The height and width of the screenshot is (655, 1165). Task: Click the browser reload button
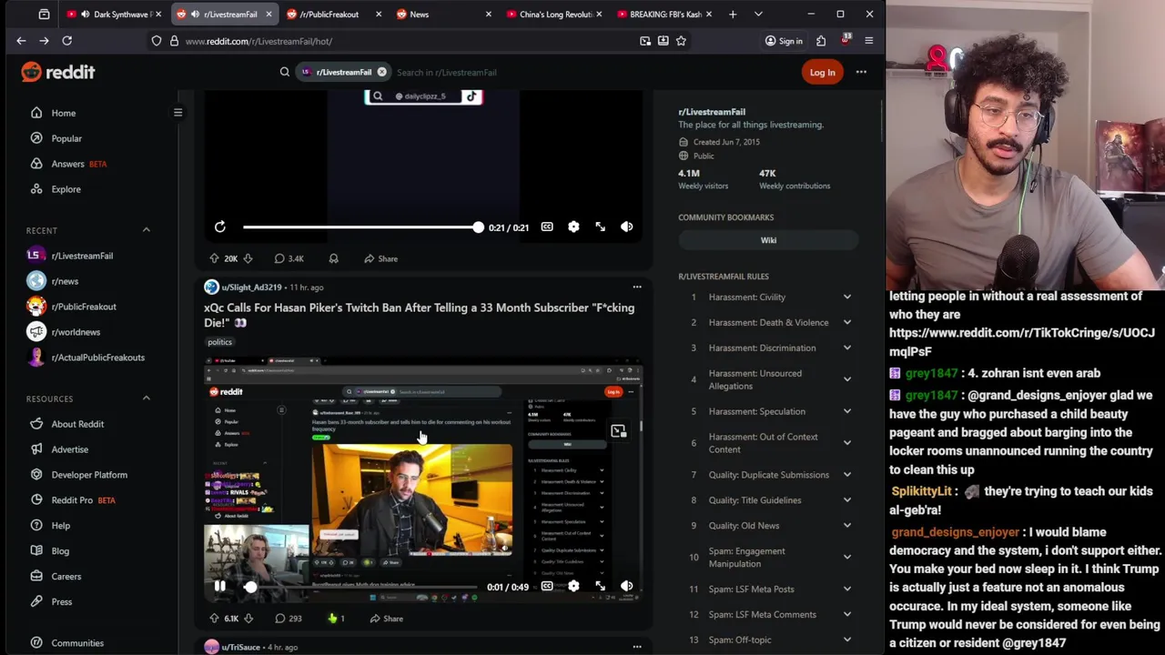point(66,41)
